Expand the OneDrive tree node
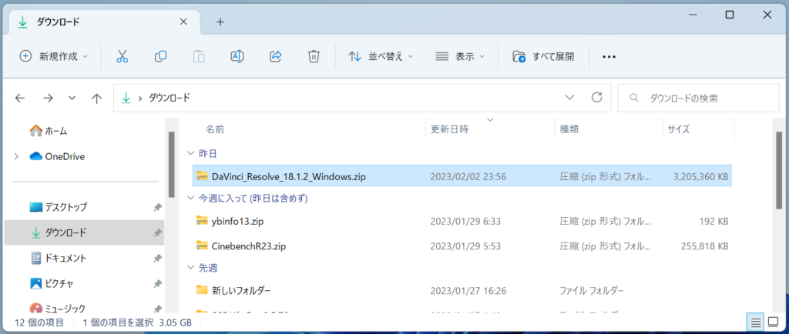This screenshot has height=334, width=789. click(x=16, y=156)
